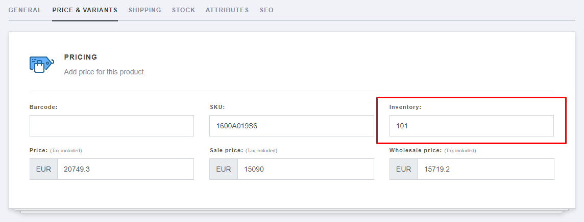Switch to the GENERAL tab

[x=25, y=10]
